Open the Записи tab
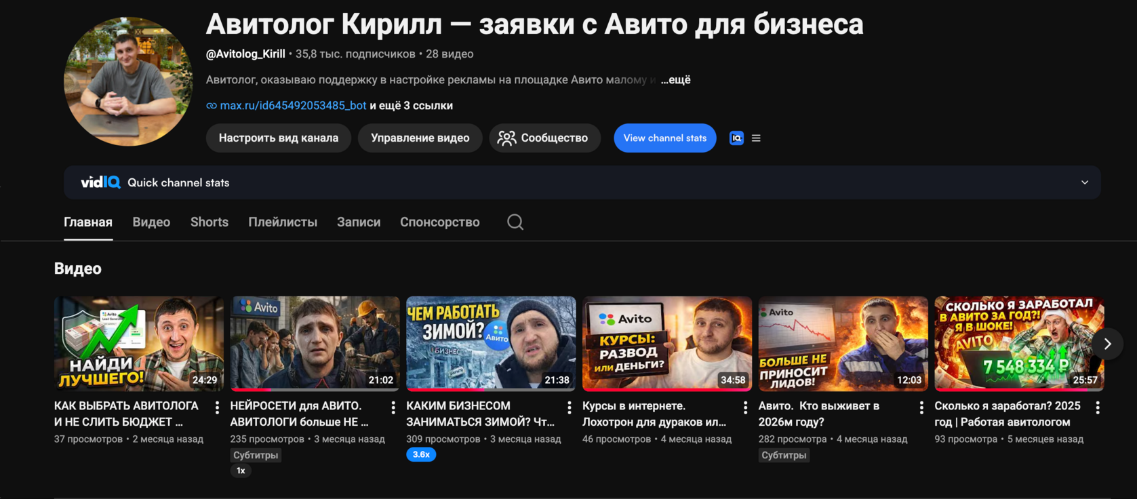The height and width of the screenshot is (499, 1137). point(359,222)
